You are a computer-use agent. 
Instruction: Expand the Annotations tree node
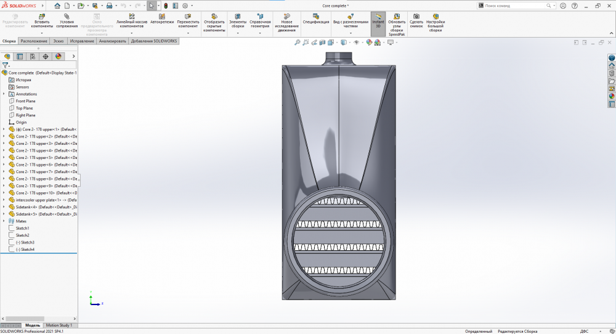tap(4, 94)
